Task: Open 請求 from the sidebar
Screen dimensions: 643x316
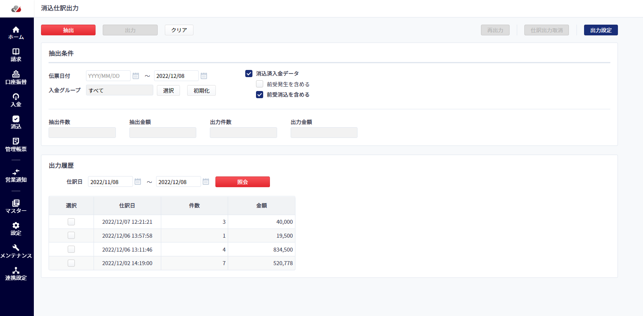Action: point(16,55)
